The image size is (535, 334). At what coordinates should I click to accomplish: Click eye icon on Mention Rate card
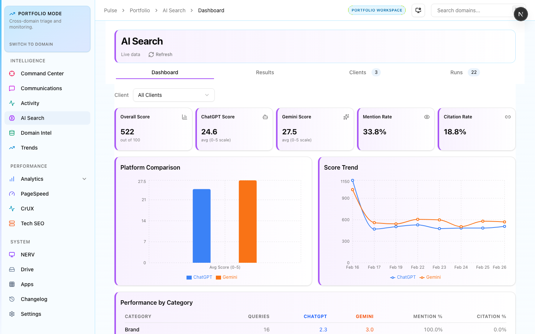click(x=427, y=117)
